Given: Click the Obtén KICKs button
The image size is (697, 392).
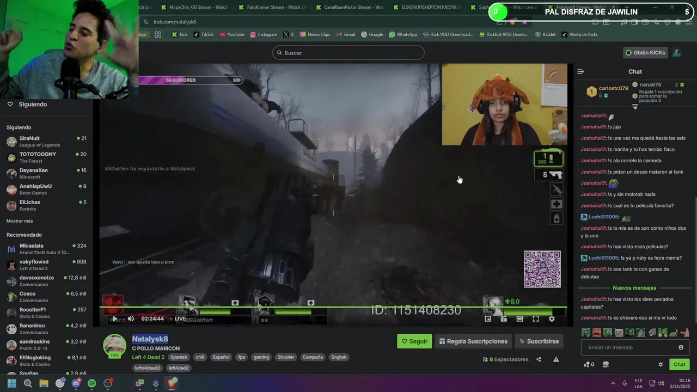Looking at the screenshot, I should click(645, 53).
